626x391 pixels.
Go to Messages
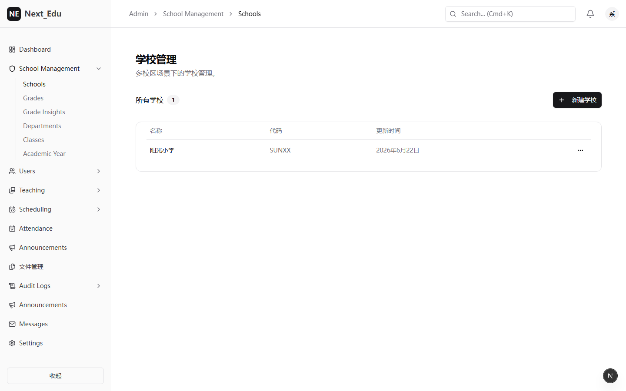(56, 324)
